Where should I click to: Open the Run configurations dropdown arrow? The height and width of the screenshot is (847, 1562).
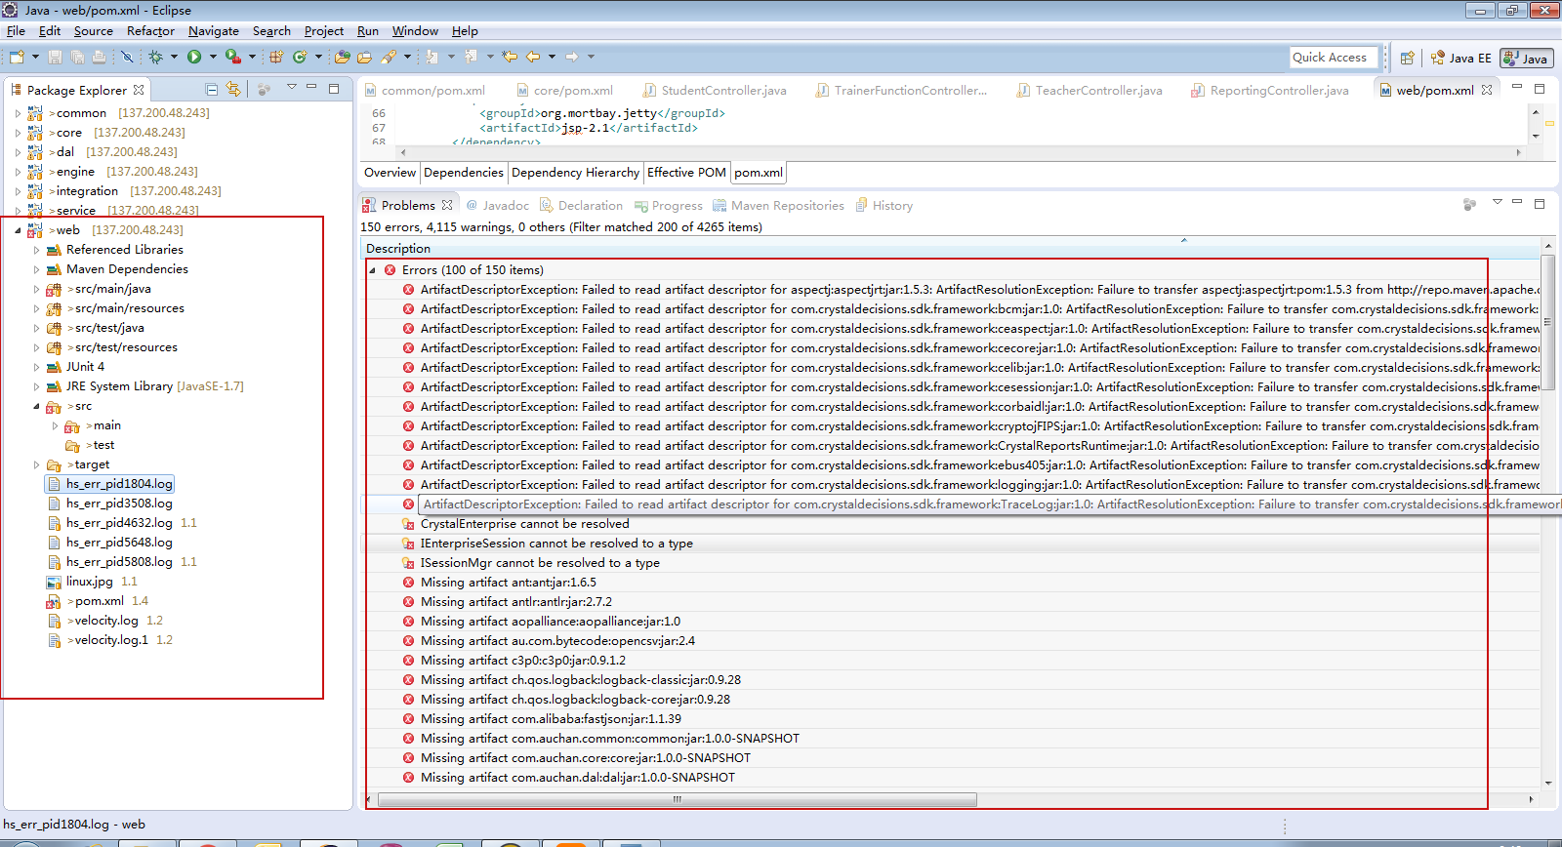click(x=213, y=58)
